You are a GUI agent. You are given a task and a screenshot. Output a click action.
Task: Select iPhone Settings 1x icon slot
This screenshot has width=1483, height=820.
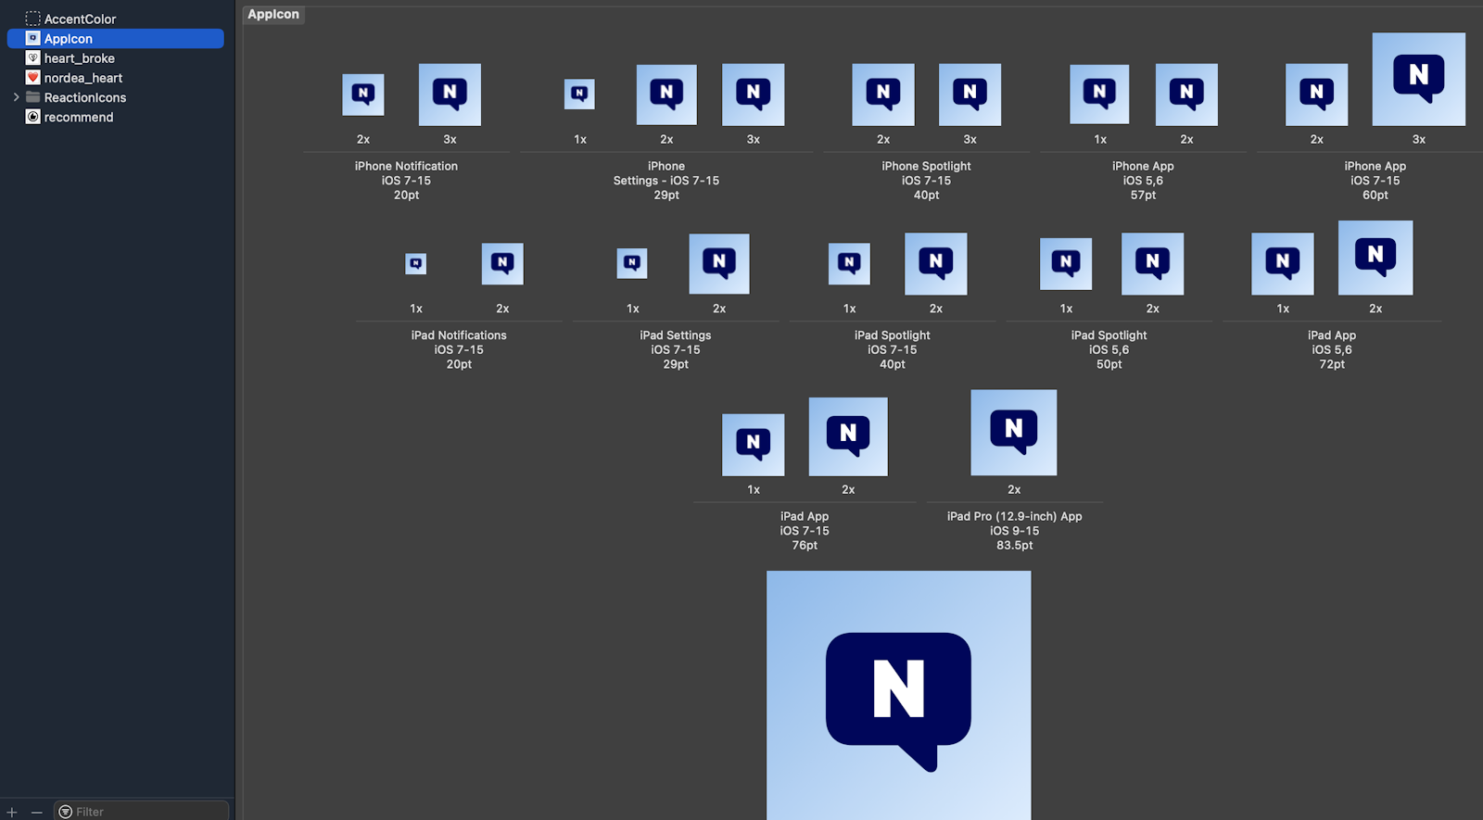pos(579,94)
